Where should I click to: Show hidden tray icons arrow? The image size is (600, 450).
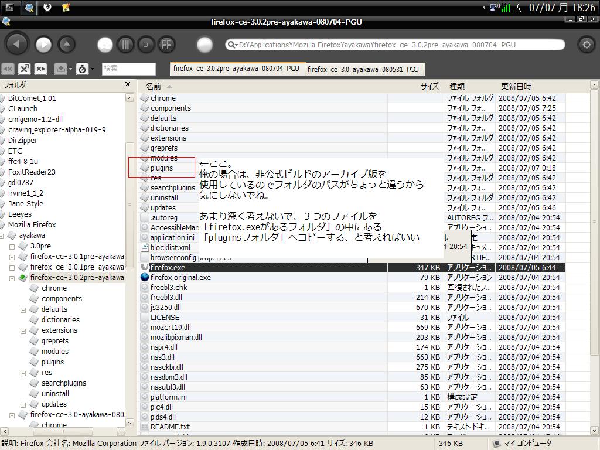pos(484,7)
